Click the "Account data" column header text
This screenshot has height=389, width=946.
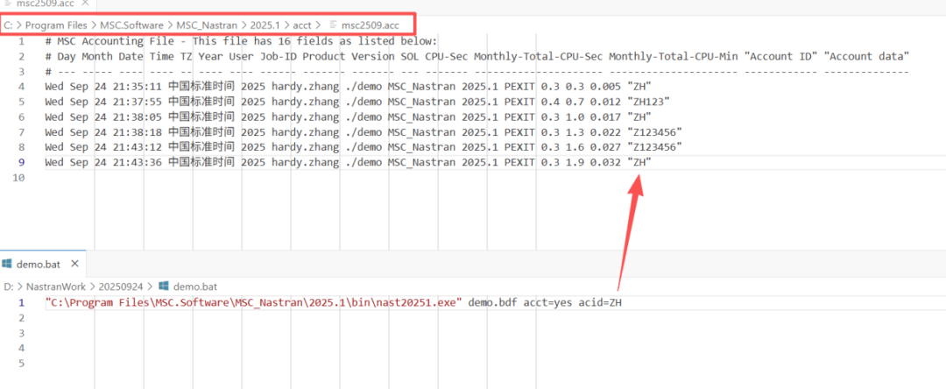[866, 57]
